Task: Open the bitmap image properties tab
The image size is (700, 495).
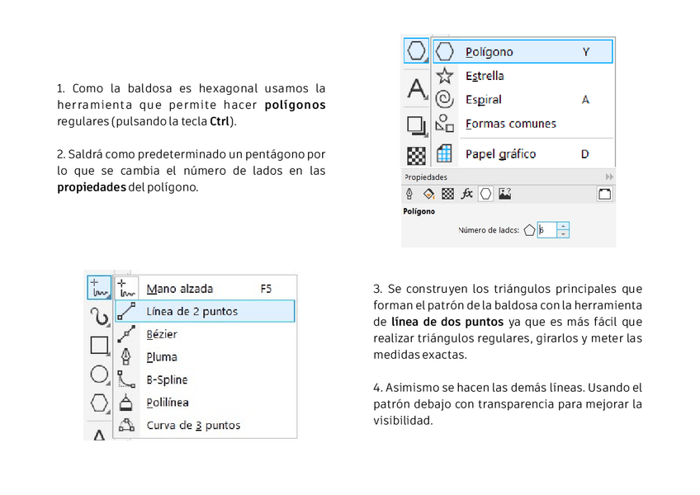Action: 504,194
